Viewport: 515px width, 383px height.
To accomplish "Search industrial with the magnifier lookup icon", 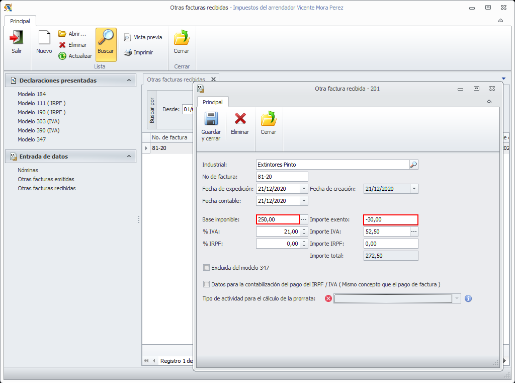I will pos(413,165).
